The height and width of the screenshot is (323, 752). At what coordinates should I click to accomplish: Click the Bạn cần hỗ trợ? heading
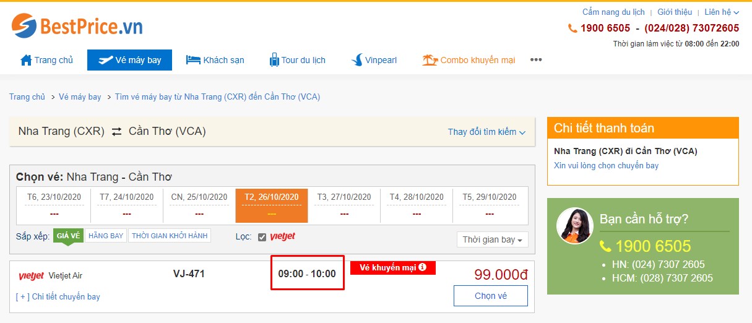coord(644,219)
